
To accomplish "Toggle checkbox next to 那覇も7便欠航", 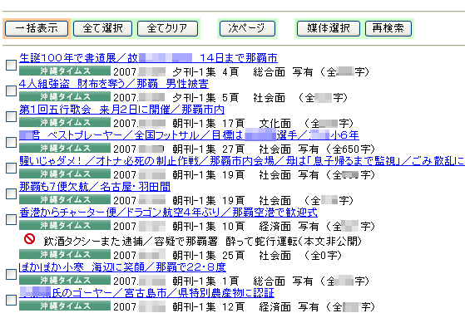I will pyautogui.click(x=12, y=193).
